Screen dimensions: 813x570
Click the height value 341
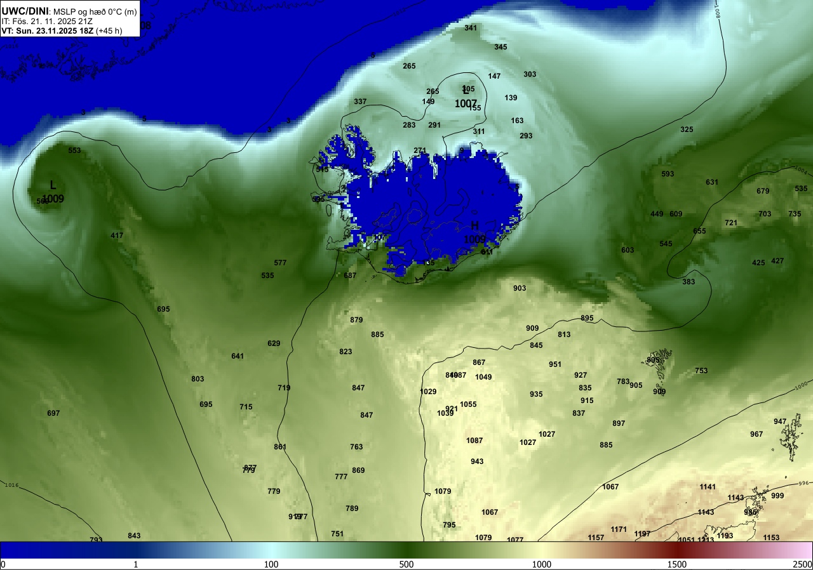471,28
